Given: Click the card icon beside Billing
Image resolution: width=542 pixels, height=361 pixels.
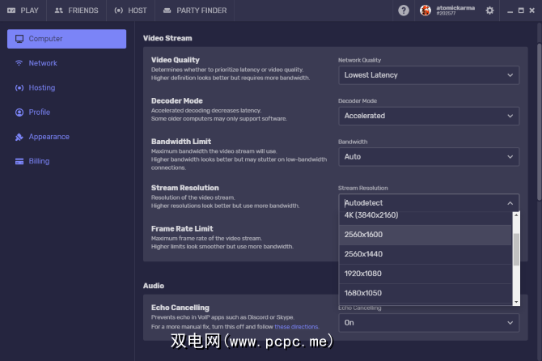Looking at the screenshot, I should coord(19,162).
